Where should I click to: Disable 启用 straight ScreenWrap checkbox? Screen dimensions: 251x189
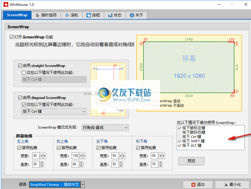[x=20, y=66]
